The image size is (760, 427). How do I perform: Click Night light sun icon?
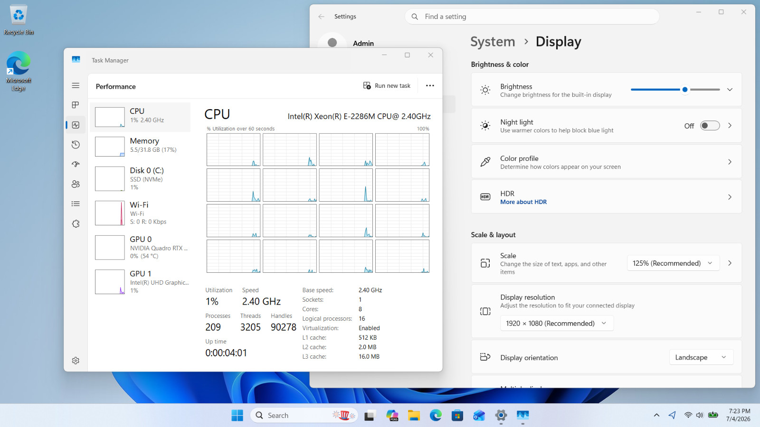tap(485, 126)
